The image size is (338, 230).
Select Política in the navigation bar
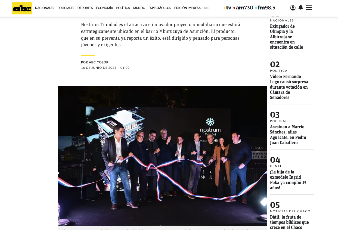point(123,8)
